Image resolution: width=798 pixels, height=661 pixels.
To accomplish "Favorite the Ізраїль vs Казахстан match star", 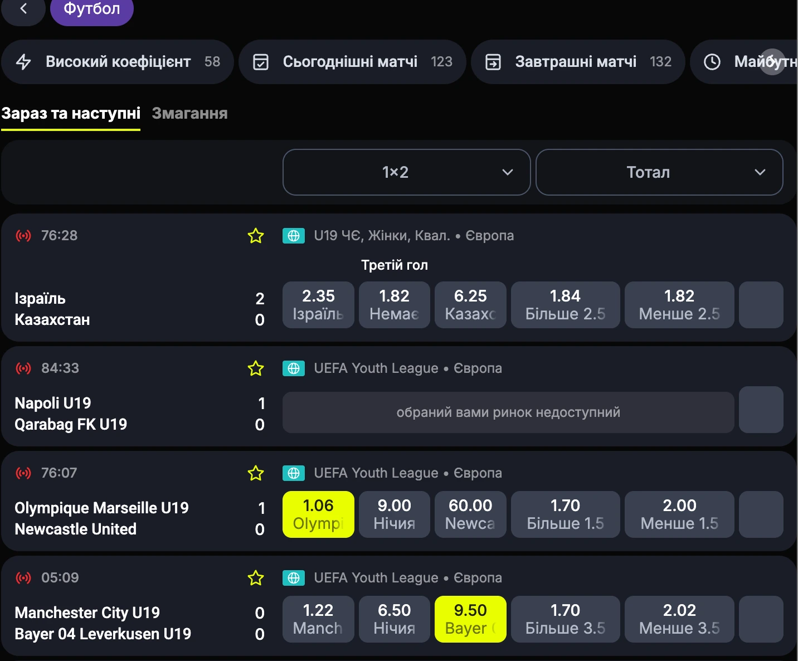I will click(256, 236).
